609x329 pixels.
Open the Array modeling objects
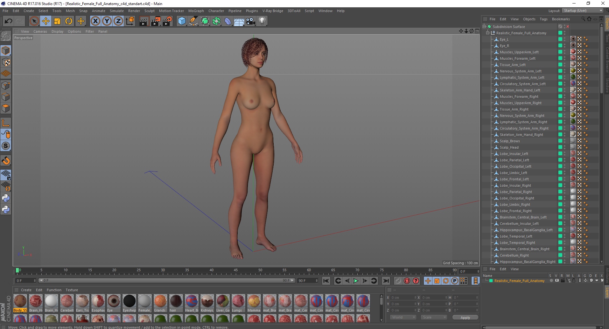click(216, 21)
